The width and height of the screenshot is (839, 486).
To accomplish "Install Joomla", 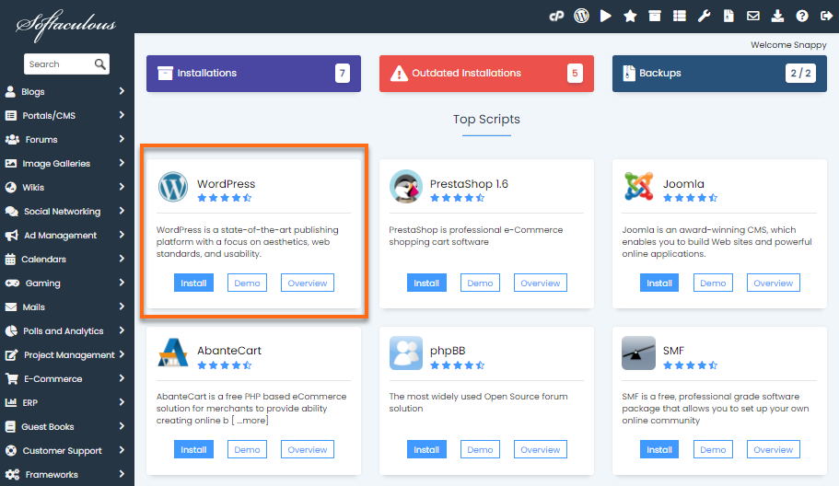I will click(659, 283).
